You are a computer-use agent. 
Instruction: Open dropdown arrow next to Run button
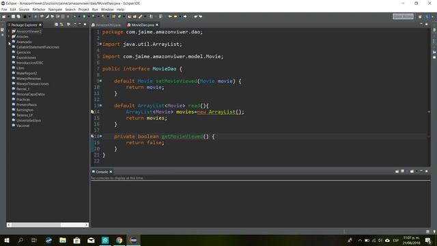tap(89, 16)
